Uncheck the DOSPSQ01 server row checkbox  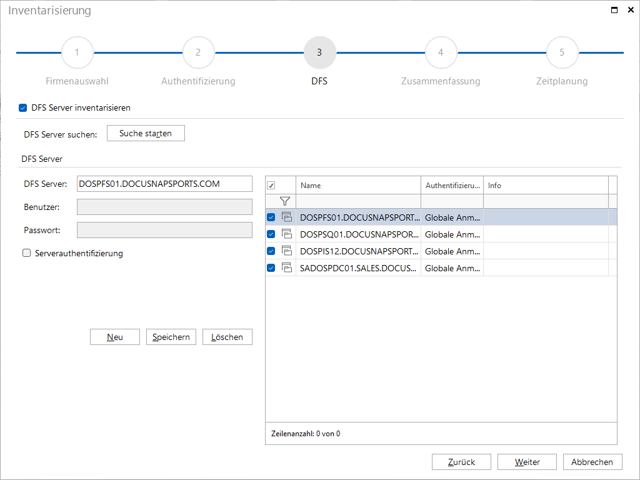coord(271,234)
